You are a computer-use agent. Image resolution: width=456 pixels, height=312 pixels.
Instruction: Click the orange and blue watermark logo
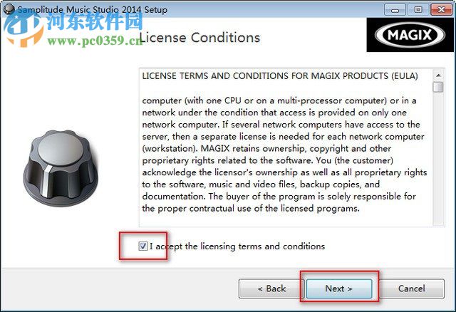24,29
